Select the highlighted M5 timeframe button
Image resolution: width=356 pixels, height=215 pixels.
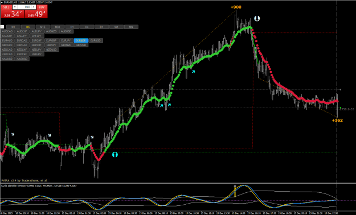tap(28, 27)
